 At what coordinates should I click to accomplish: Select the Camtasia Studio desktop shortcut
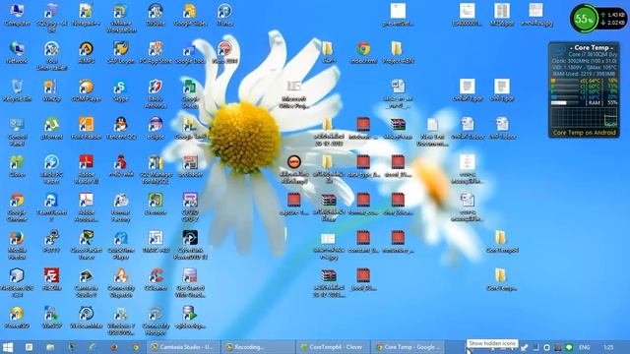tap(87, 282)
